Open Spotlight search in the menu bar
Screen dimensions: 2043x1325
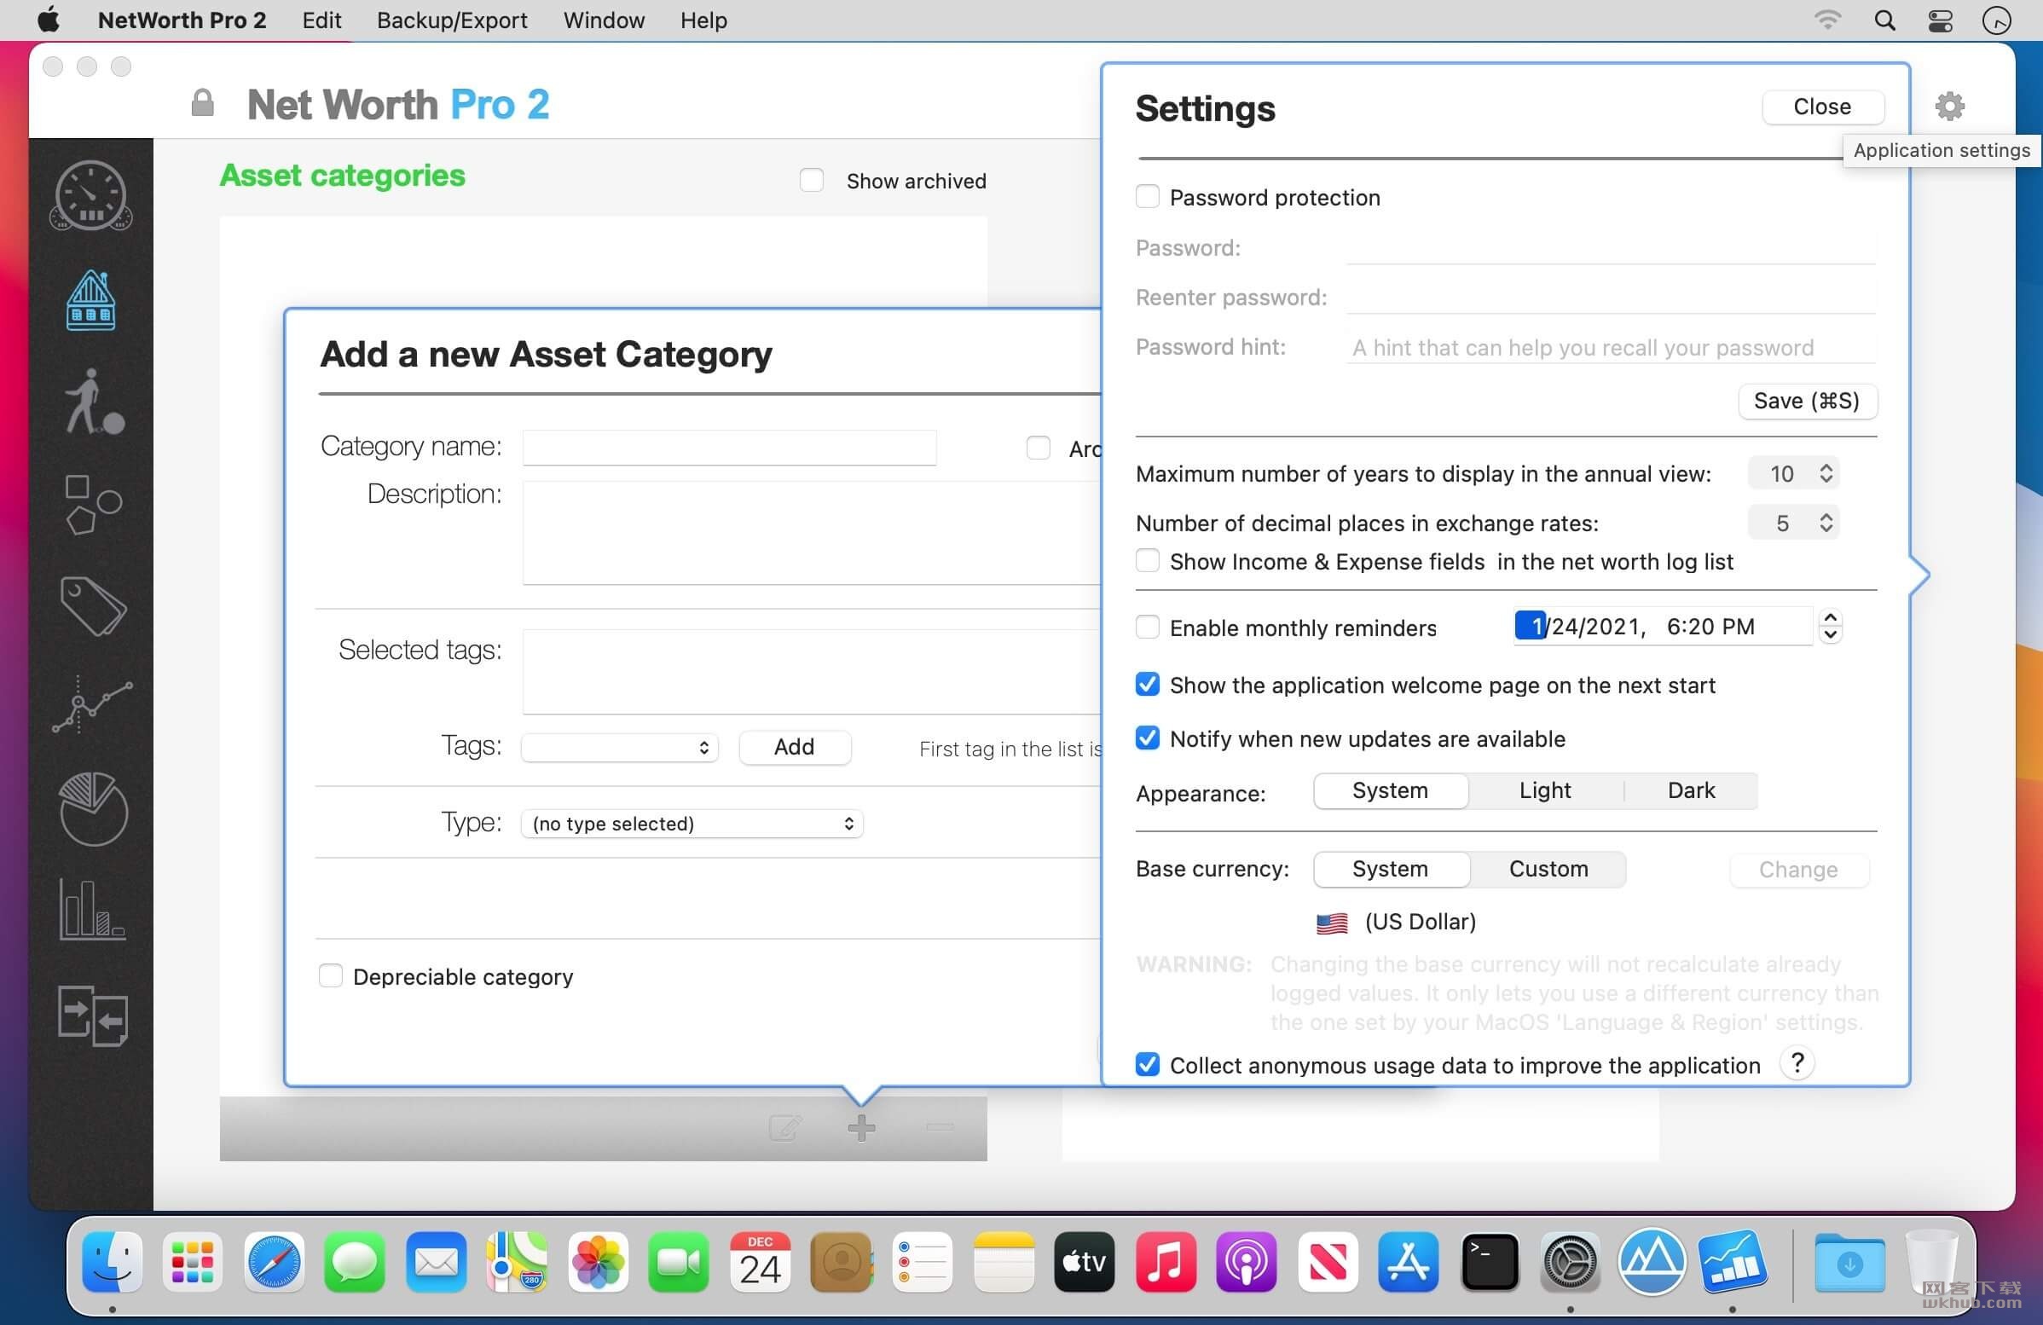click(1884, 20)
